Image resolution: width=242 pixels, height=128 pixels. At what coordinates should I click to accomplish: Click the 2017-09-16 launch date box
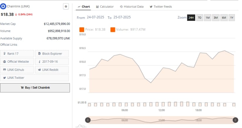pyautogui.click(x=52, y=62)
